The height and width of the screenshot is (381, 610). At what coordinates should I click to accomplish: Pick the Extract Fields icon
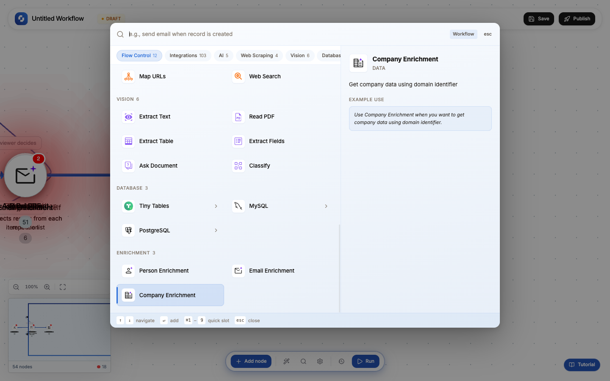pos(238,141)
